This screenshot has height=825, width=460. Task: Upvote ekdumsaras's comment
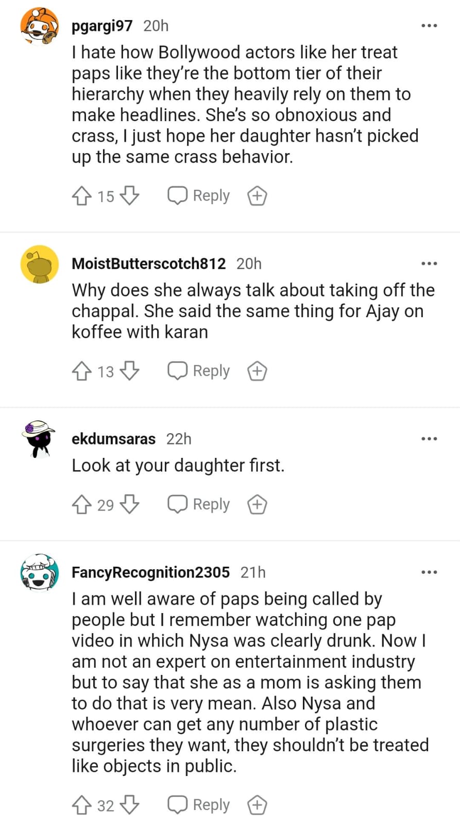(x=81, y=504)
